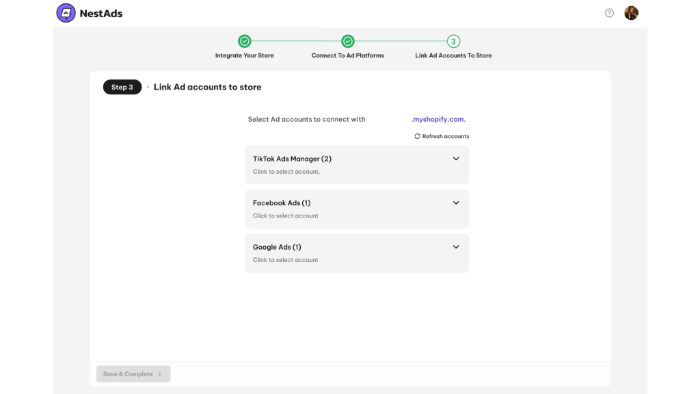Click 'Select Ad accounts to connect with' text
The image size is (700, 394).
pyautogui.click(x=307, y=119)
